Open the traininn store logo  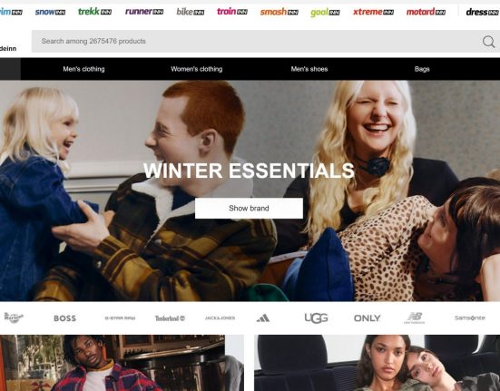pos(232,12)
